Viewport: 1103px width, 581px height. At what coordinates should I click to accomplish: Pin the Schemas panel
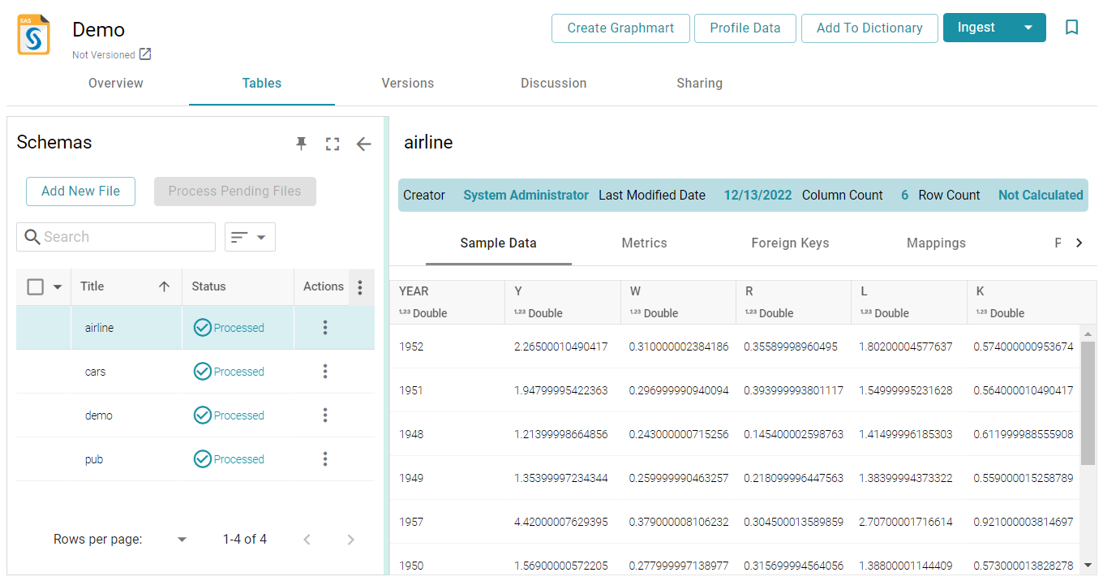point(301,144)
